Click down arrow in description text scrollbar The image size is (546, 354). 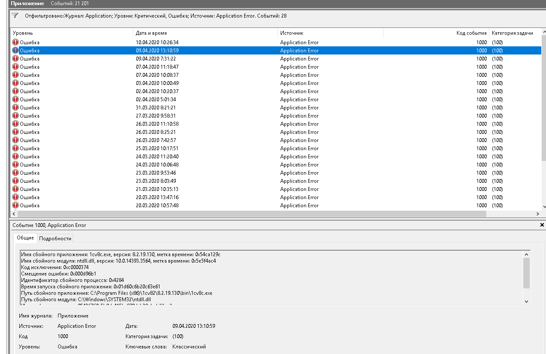527,302
